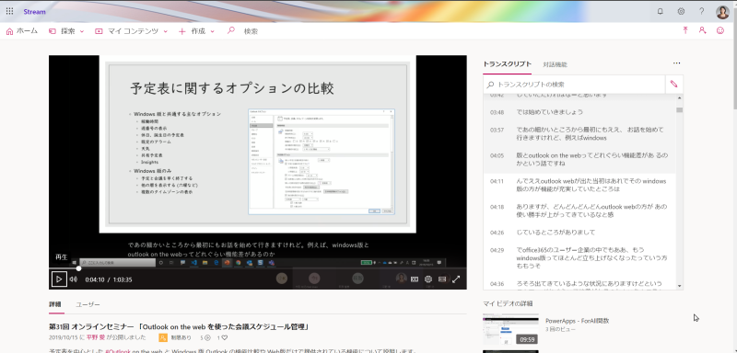Open the help question mark

click(702, 12)
